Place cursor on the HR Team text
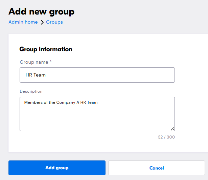The image size is (208, 180). (x=36, y=75)
